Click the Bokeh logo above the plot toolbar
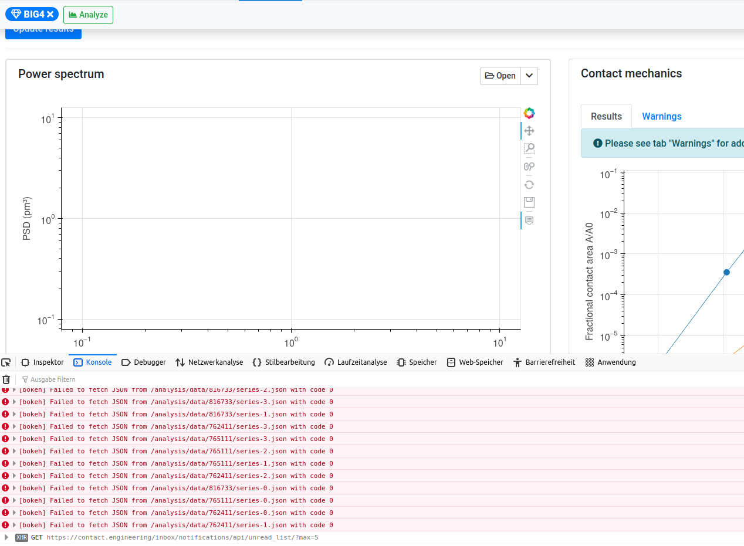The image size is (744, 546). [x=529, y=113]
